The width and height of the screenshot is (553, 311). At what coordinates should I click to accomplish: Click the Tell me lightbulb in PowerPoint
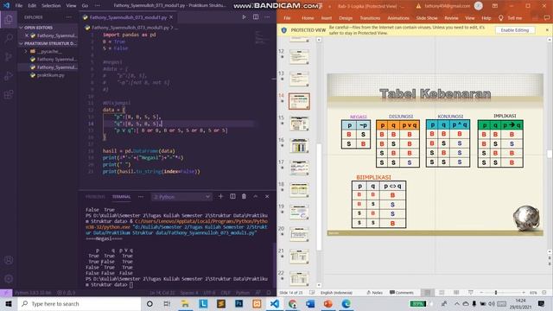[500, 18]
